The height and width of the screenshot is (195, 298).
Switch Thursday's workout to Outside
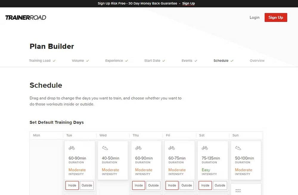pyautogui.click(x=153, y=185)
